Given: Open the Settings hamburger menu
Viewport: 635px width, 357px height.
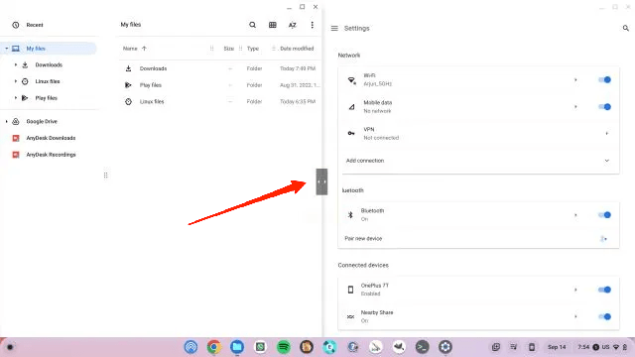Looking at the screenshot, I should [x=334, y=29].
